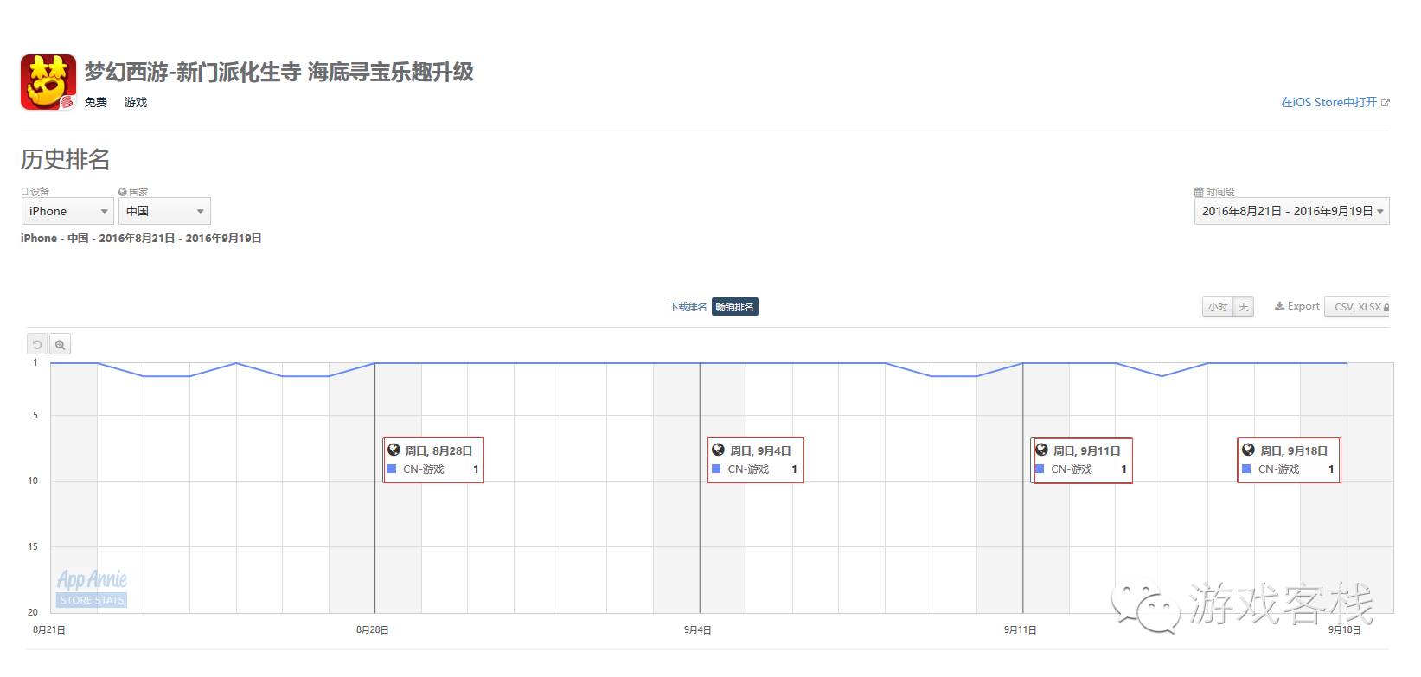1421x677 pixels.
Task: Click CN-游戏 text in the 9月11日 tooltip
Action: point(1072,469)
